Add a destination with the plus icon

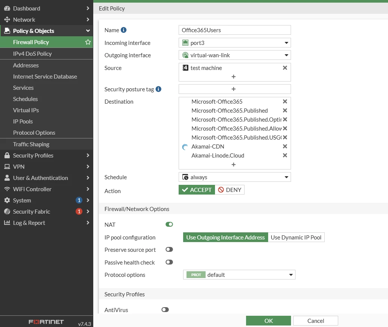point(233,164)
